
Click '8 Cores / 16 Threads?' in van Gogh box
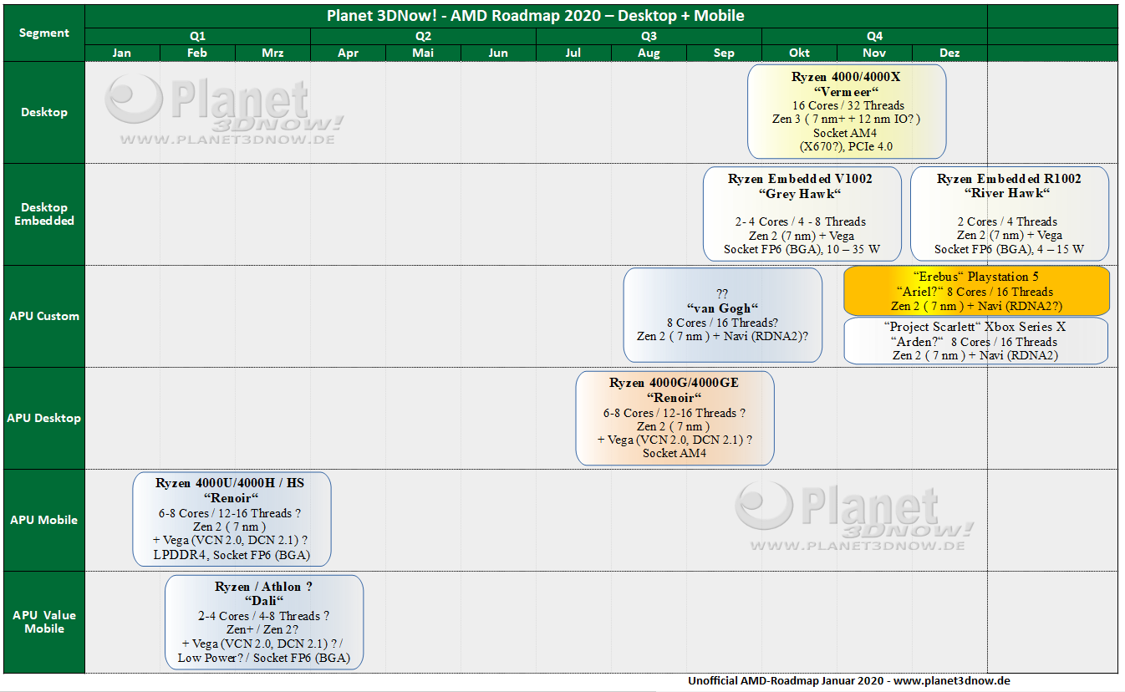click(x=722, y=323)
